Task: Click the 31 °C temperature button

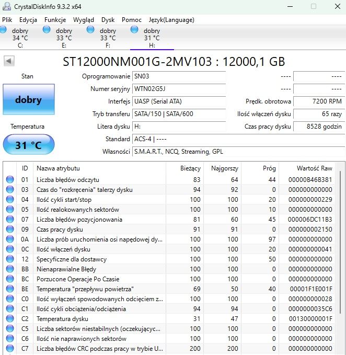Action: point(29,144)
